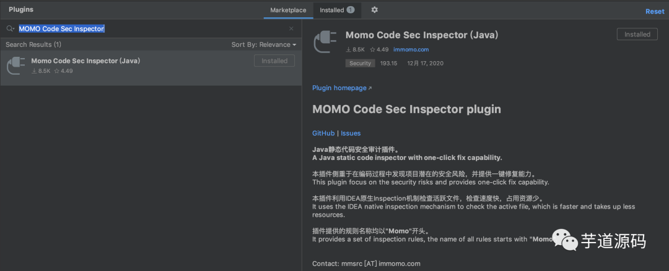669x271 pixels.
Task: Open the plugins settings gear menu
Action: (374, 10)
